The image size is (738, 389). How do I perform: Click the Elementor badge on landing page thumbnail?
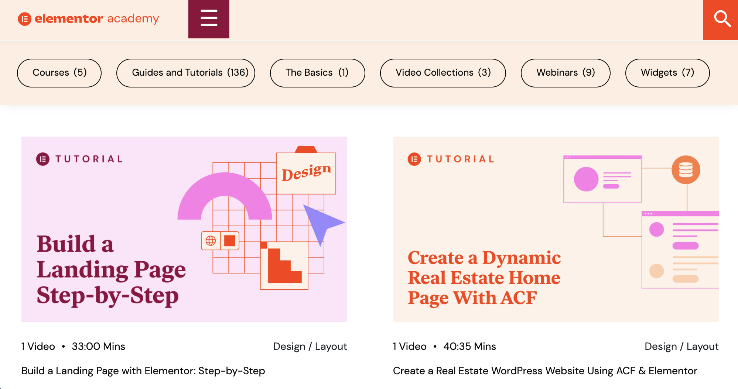(43, 159)
